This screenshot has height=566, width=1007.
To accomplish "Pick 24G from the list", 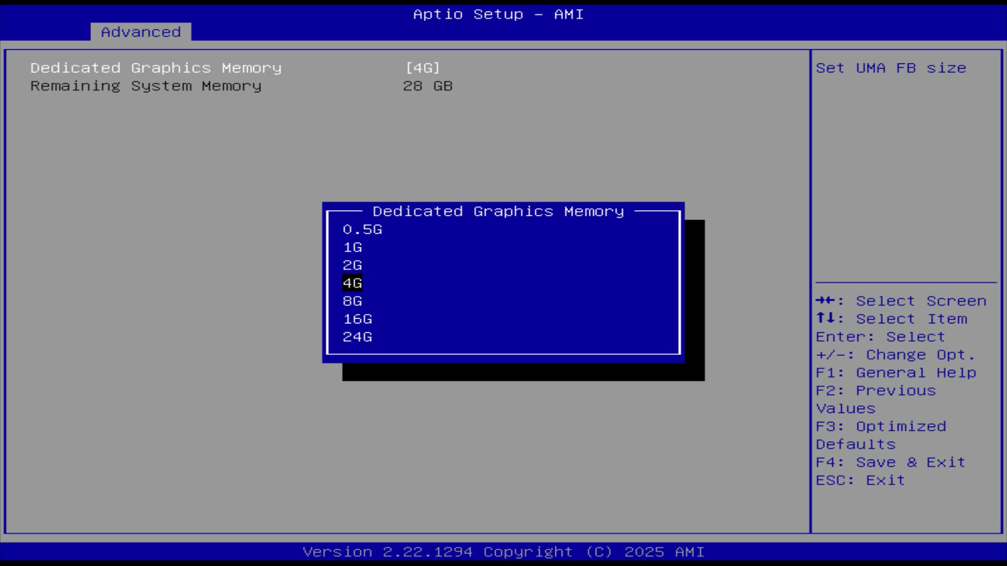I will (357, 337).
